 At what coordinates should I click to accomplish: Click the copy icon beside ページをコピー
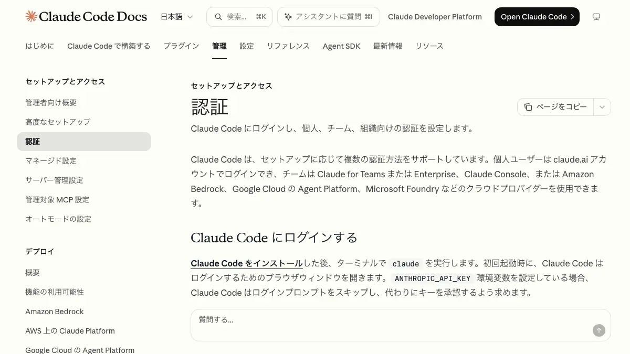528,107
